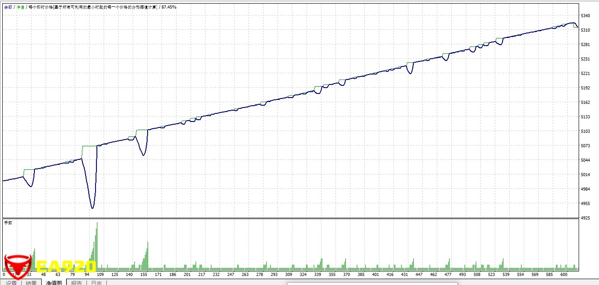The image size is (599, 285).
Task: Select the 净值图 tab
Action: tap(54, 282)
